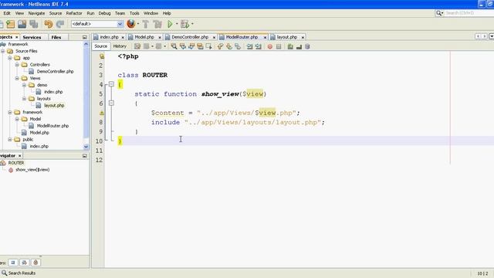Select ModelRouter.php in the project tree
Screen dimensions: 494x278
tap(52, 126)
